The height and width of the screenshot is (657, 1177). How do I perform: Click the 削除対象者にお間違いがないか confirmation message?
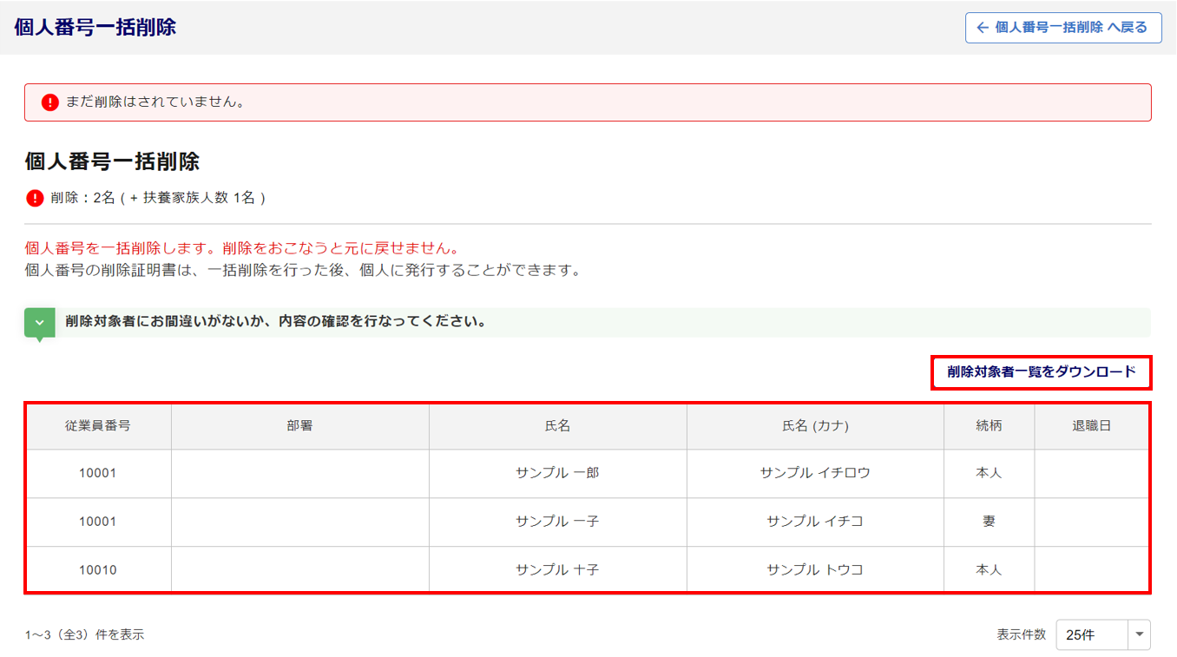click(275, 322)
